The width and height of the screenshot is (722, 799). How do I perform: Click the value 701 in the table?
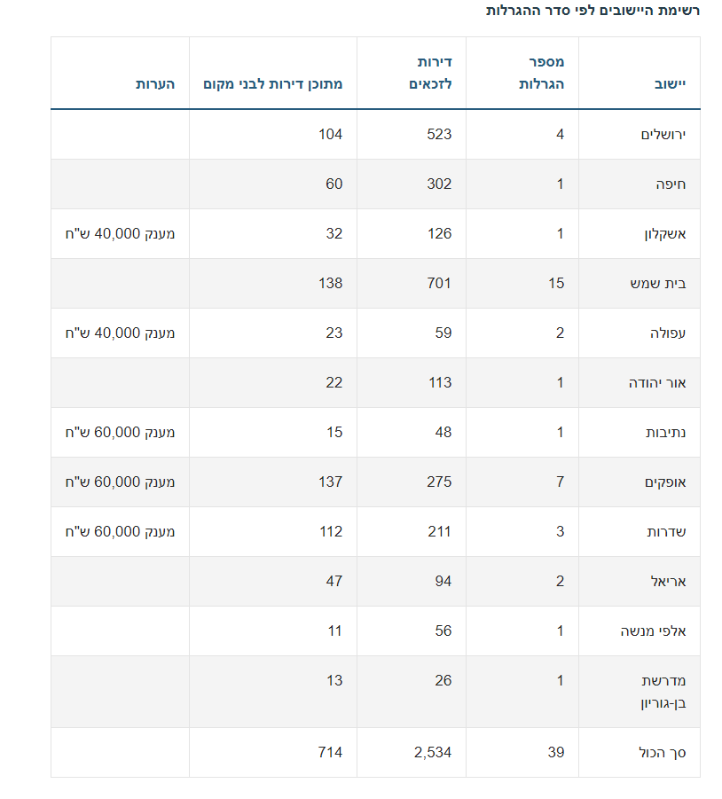(x=437, y=284)
